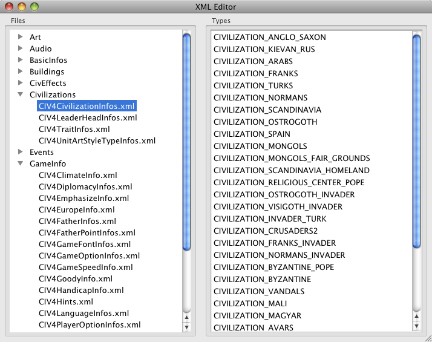Select CIVILIZATION_SPAIN type
This screenshot has width=432, height=342.
(252, 134)
